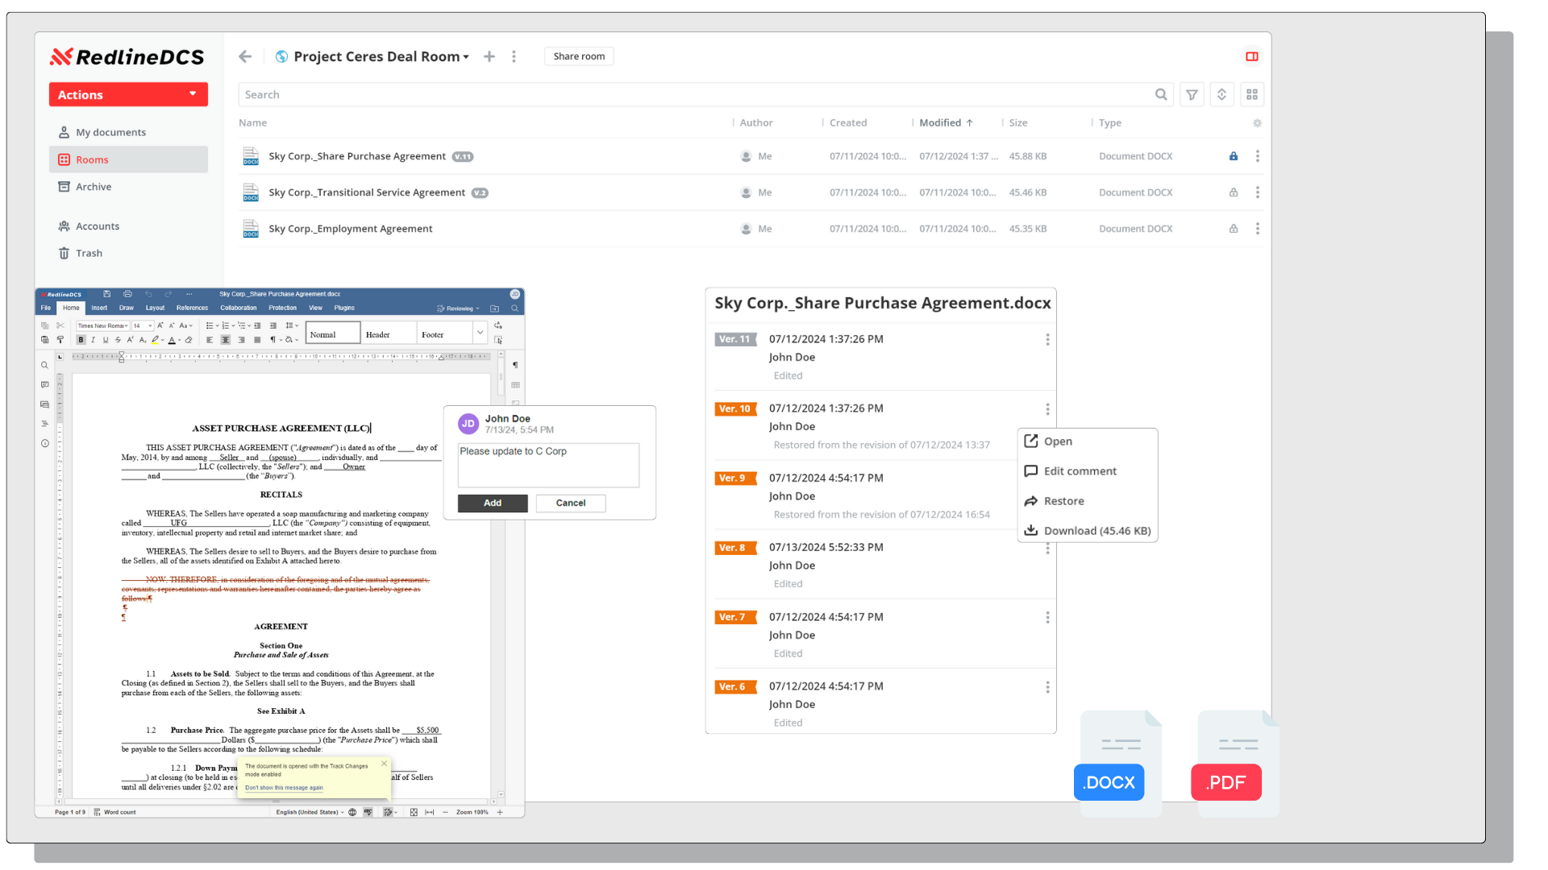This screenshot has height=870, width=1548.
Task: Switch to the Collaboration tab in the editor
Action: (239, 308)
